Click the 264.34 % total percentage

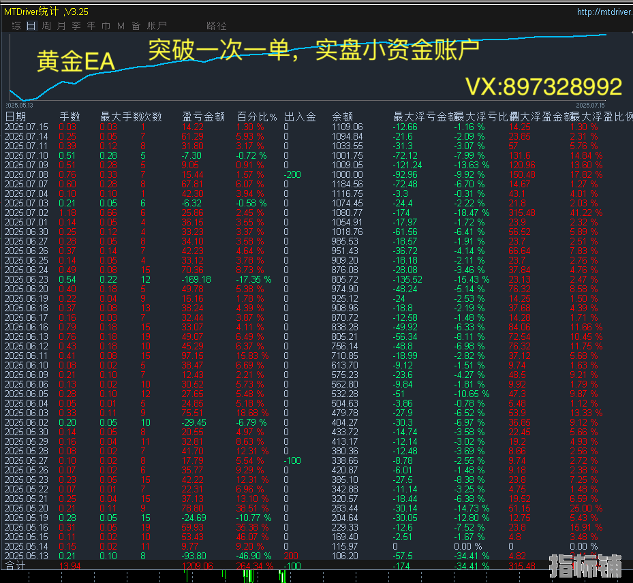click(255, 566)
